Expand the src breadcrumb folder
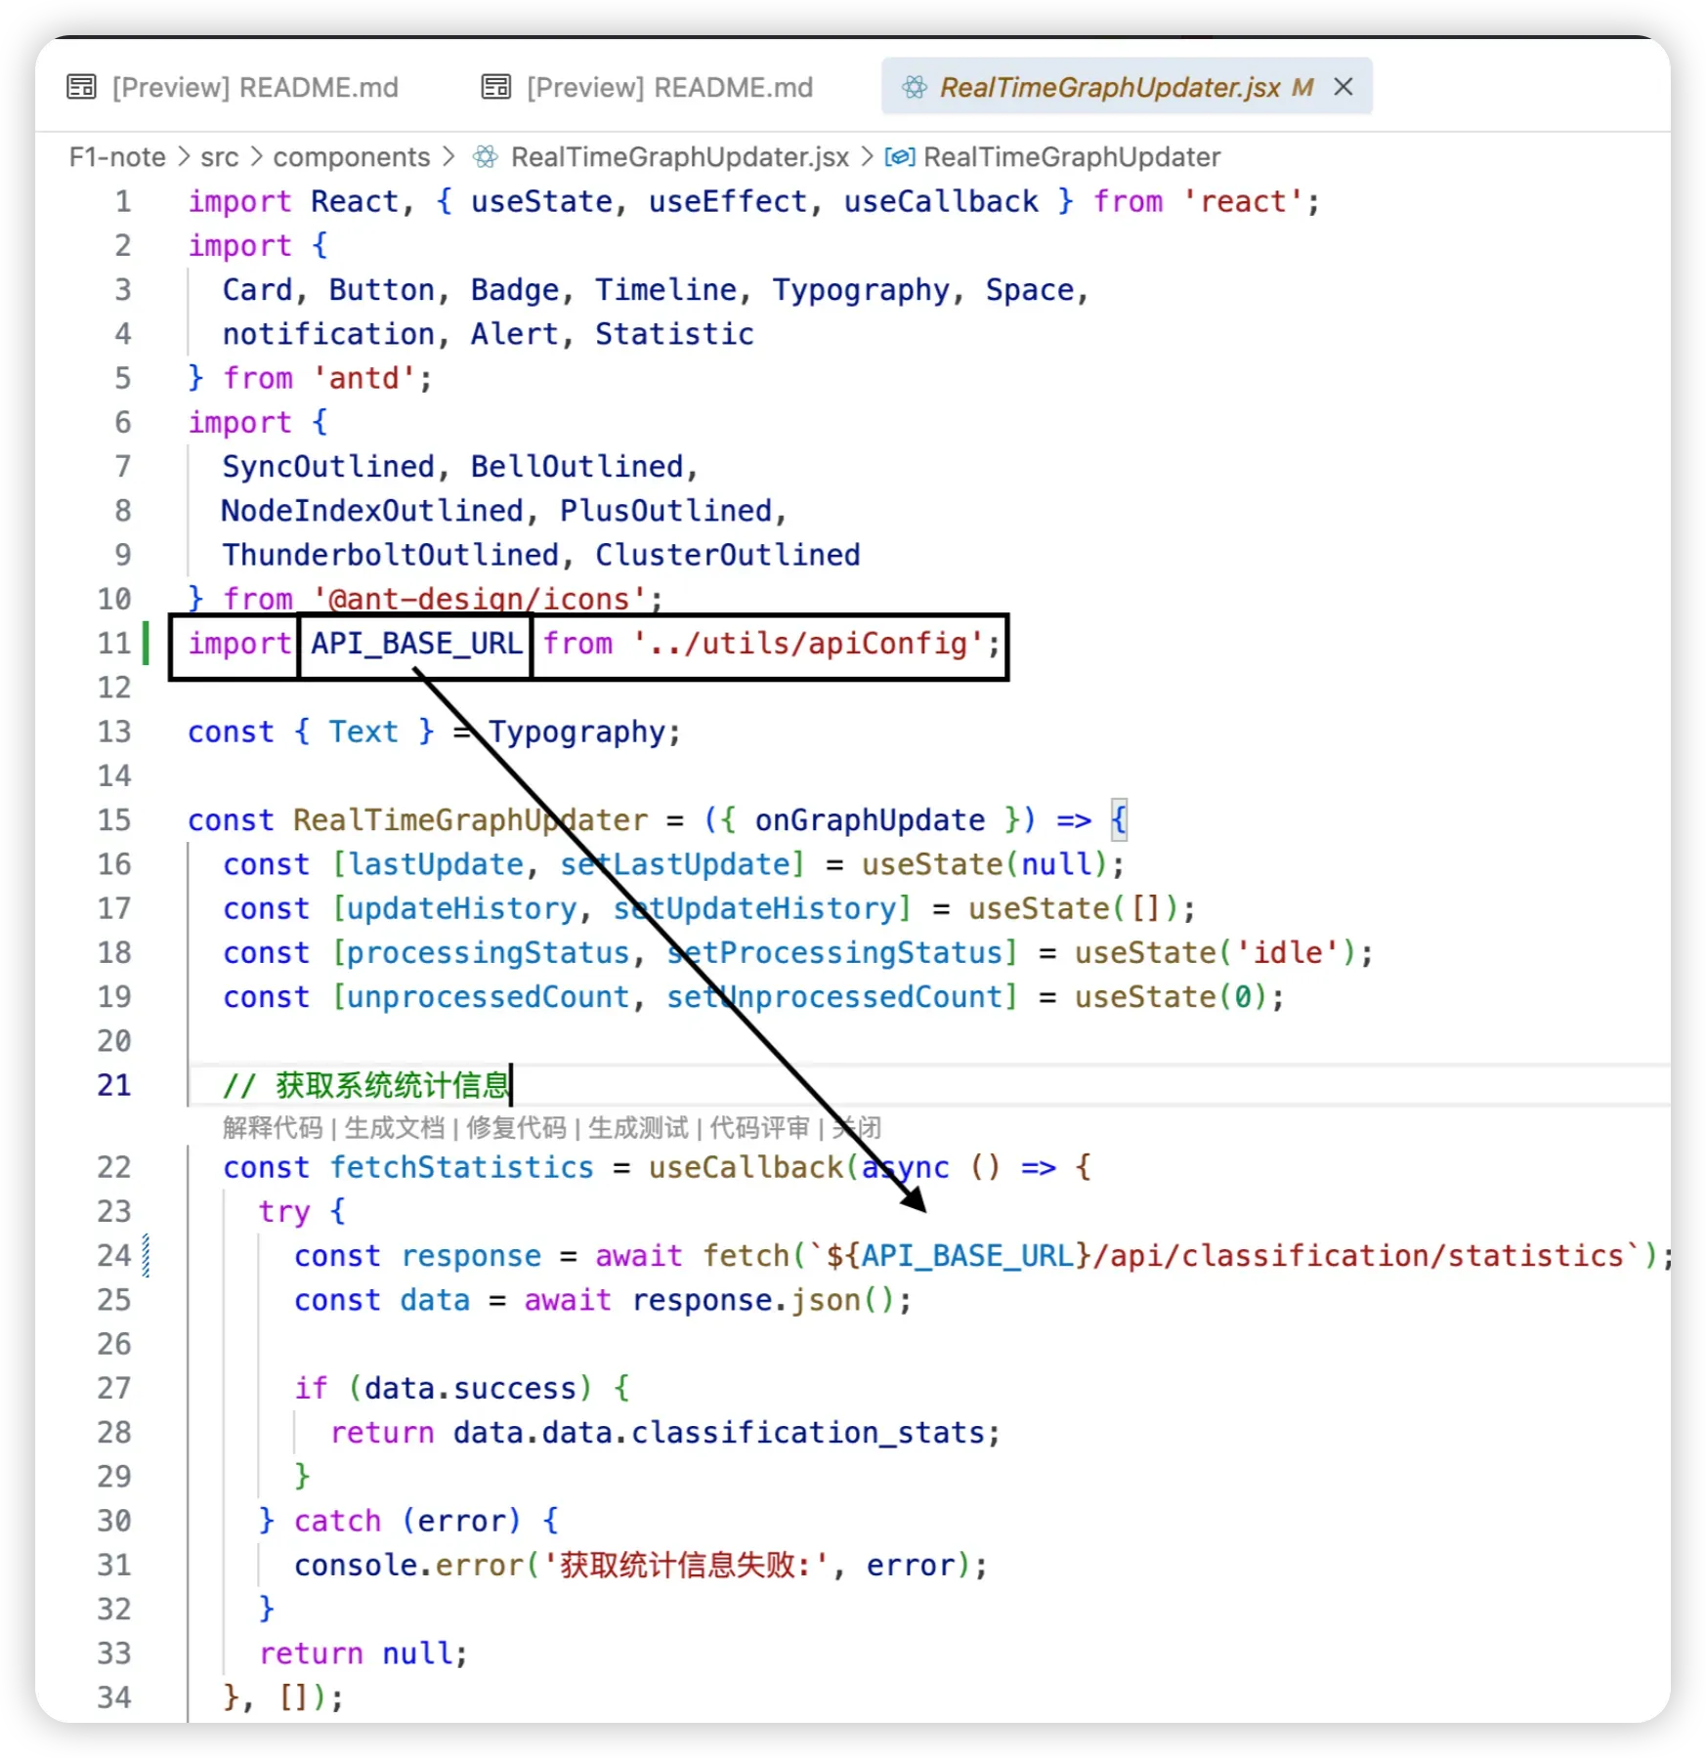The image size is (1706, 1758). point(219,157)
